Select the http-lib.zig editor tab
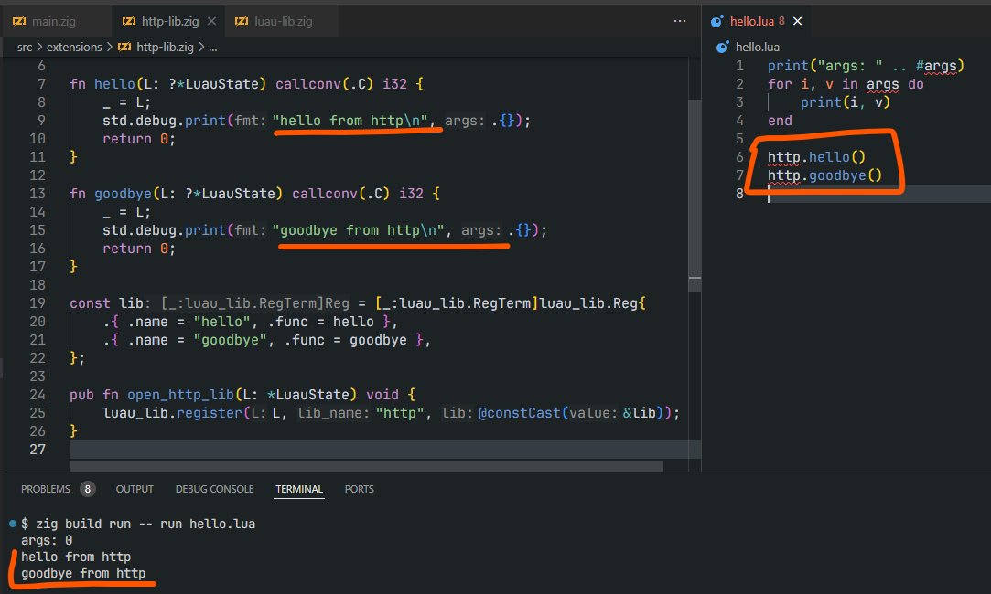Viewport: 991px width, 594px height. click(x=169, y=21)
